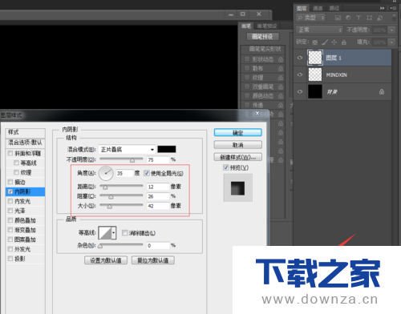The image size is (401, 314).
Task: Toggle the layer filtering on/off switch
Action: pos(394,18)
